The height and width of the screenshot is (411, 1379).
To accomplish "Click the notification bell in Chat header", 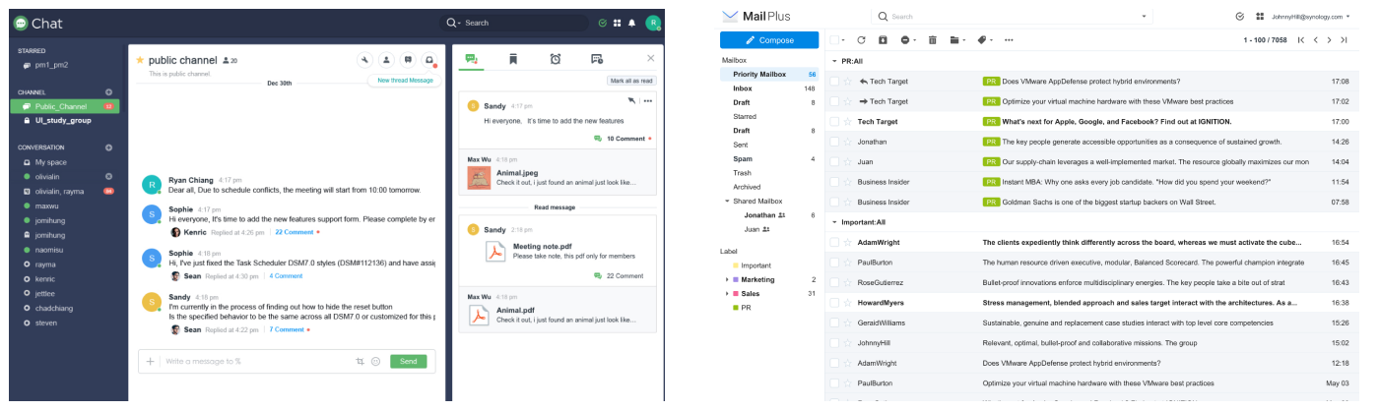I will click(631, 23).
